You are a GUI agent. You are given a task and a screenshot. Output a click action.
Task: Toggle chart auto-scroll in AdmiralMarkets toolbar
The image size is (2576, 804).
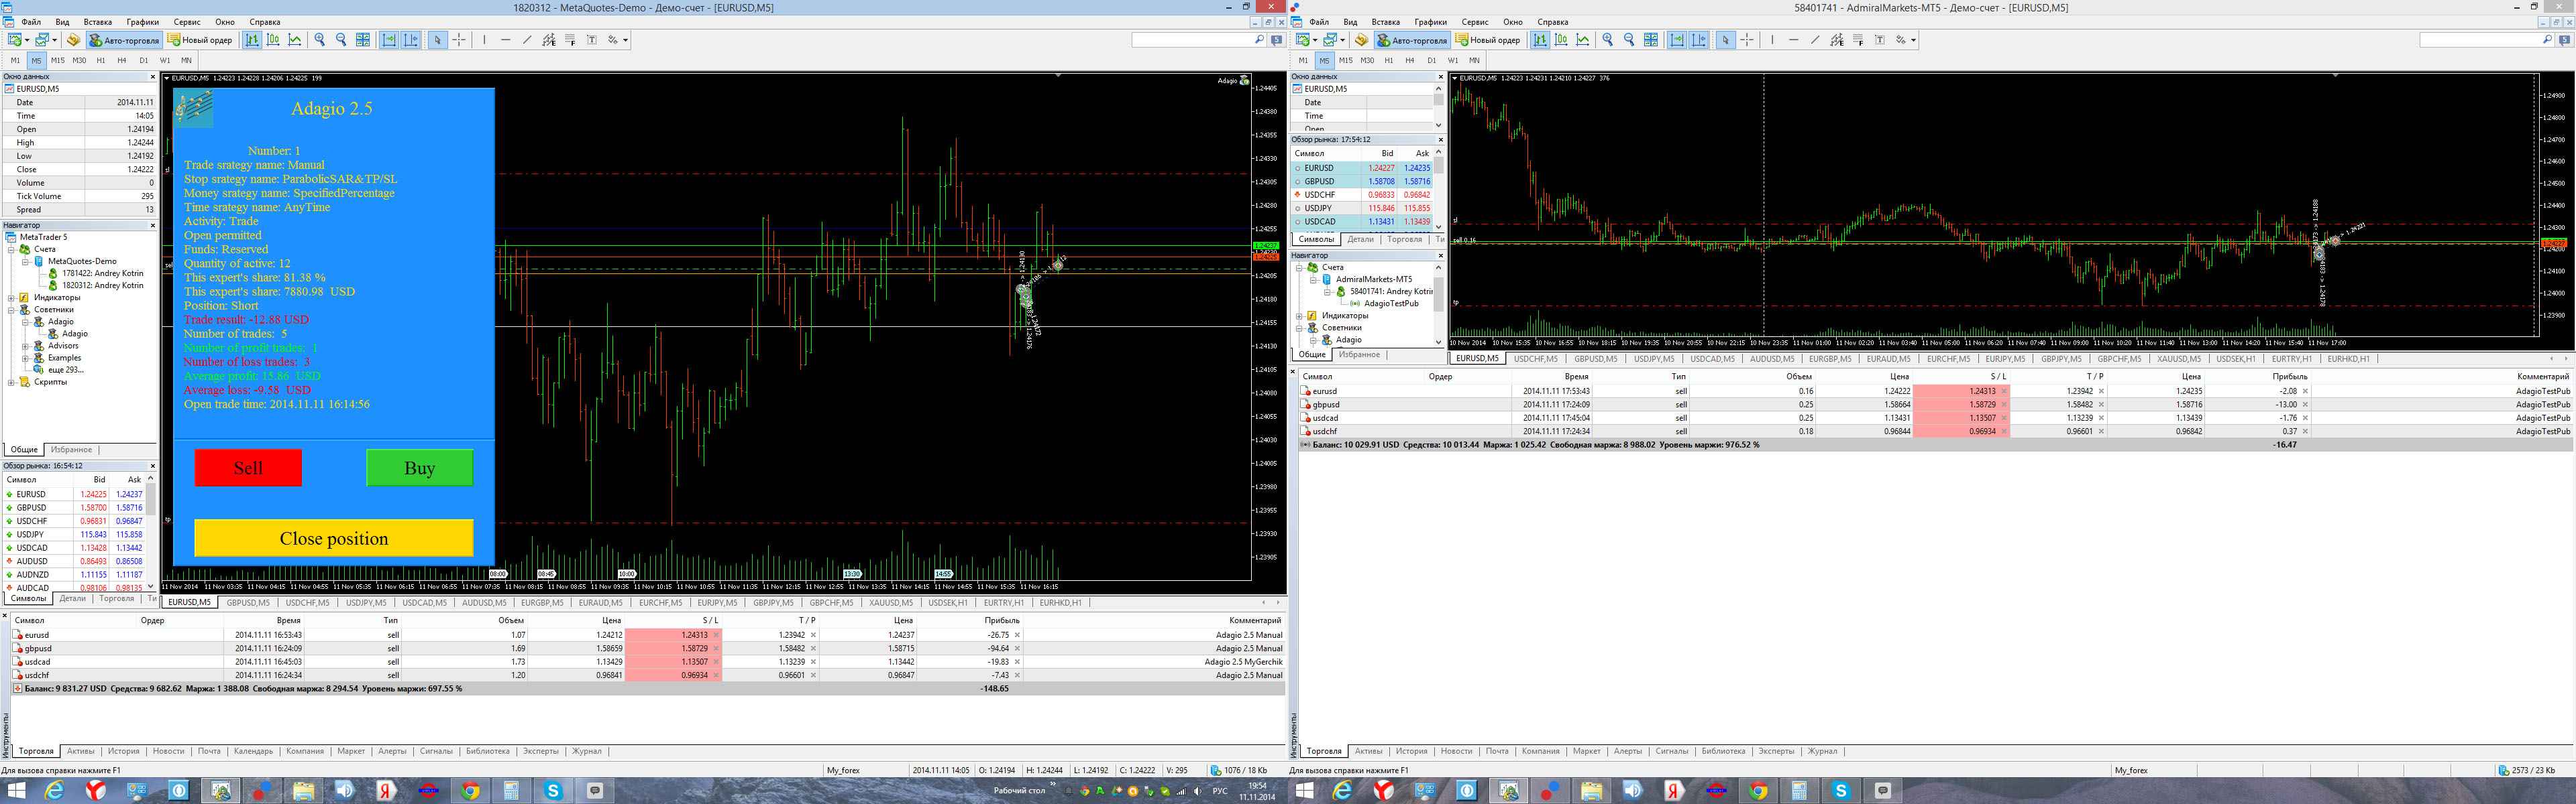pyautogui.click(x=1677, y=40)
